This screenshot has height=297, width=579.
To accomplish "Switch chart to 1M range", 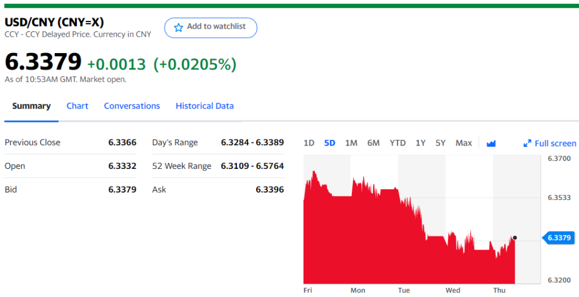I will point(351,143).
